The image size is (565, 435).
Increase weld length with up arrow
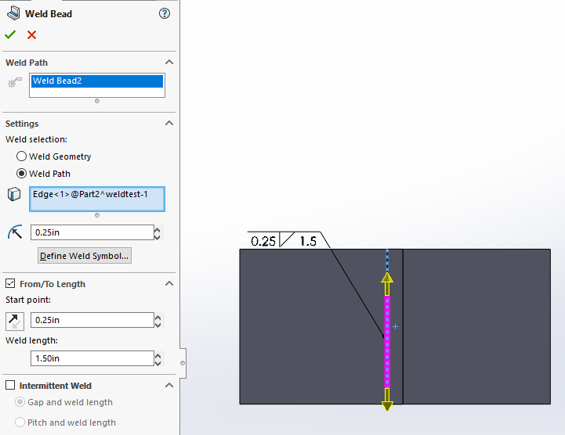click(158, 355)
